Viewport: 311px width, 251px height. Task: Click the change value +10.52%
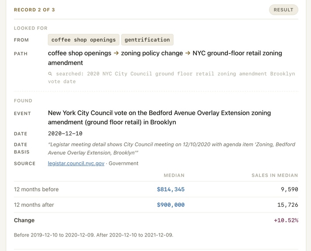[x=286, y=220]
